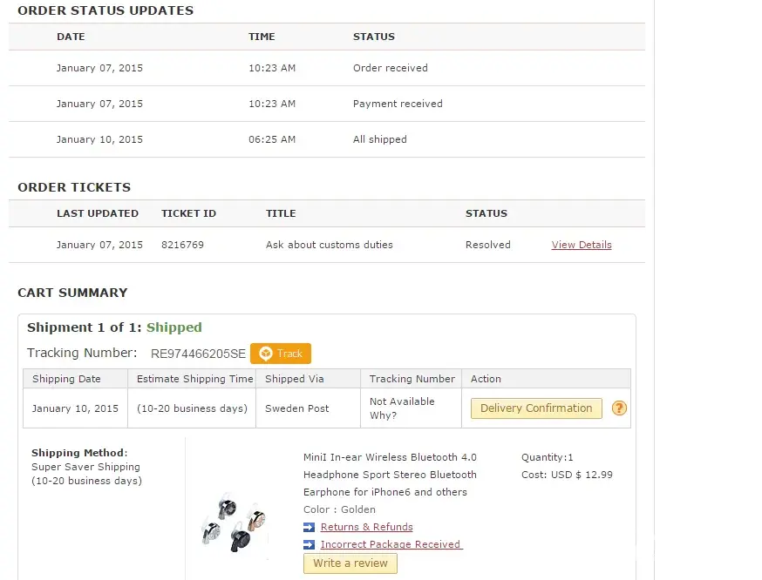Click the orange question mark help icon
This screenshot has height=580, width=762.
(x=619, y=408)
